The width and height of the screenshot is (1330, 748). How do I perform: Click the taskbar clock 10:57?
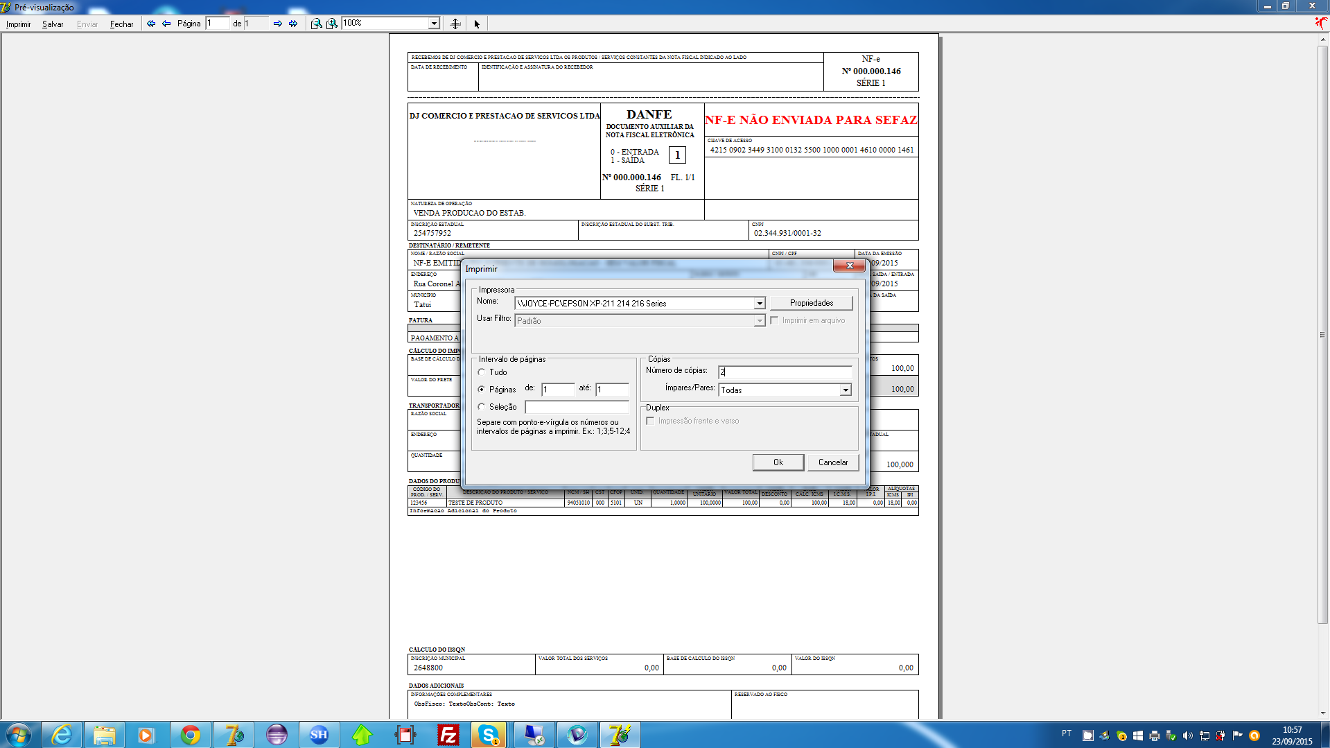[x=1292, y=730]
